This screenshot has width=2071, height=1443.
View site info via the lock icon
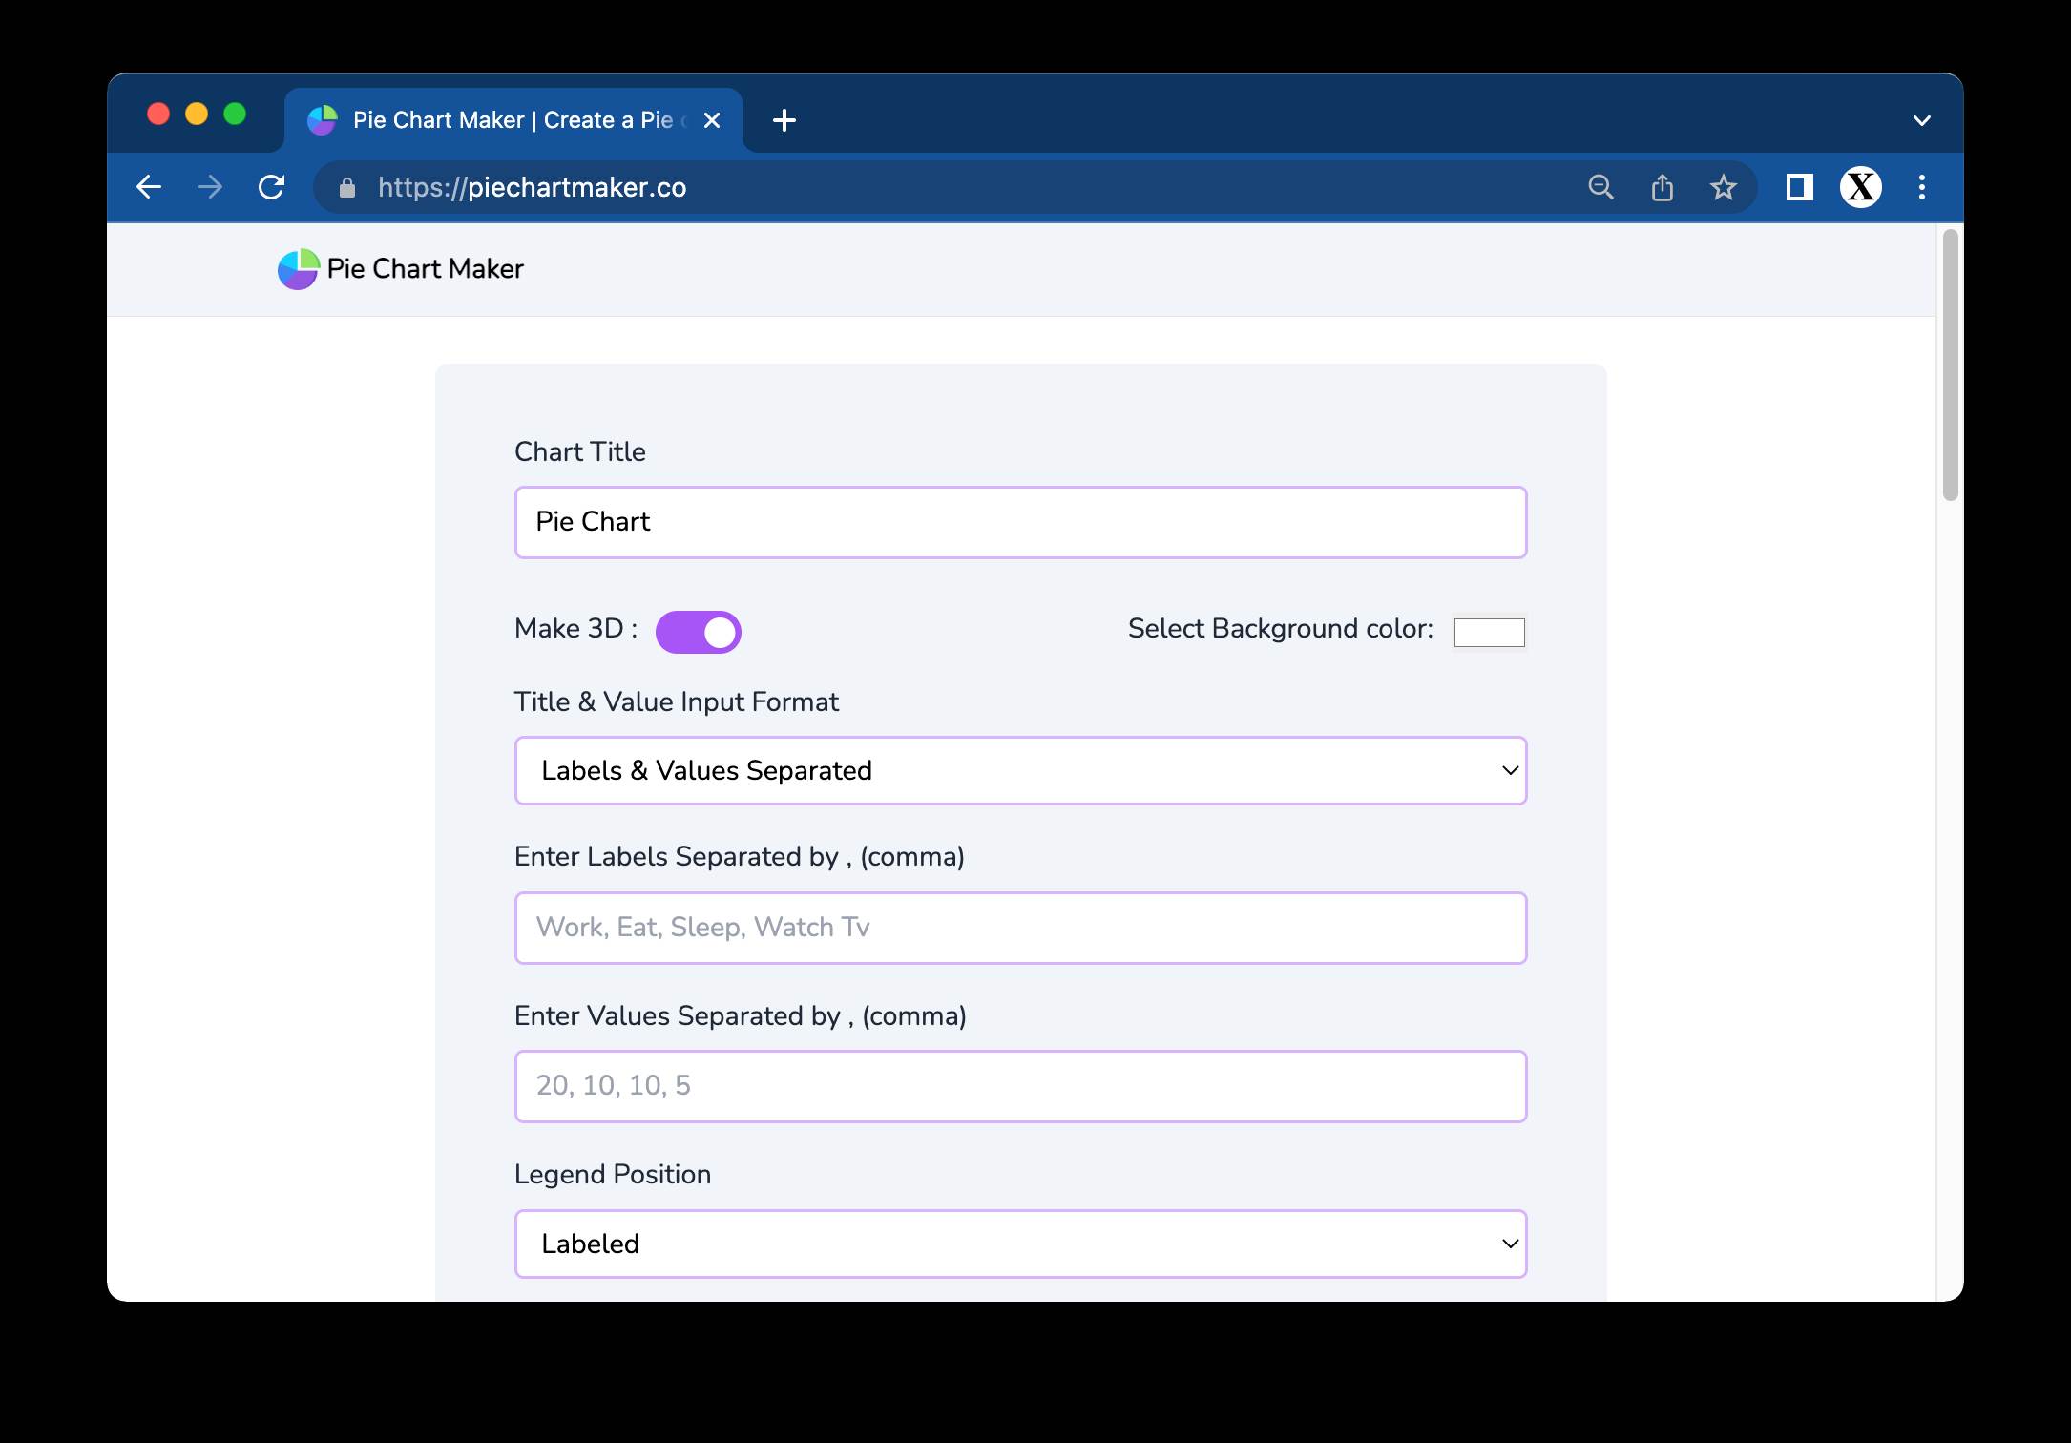tap(347, 188)
